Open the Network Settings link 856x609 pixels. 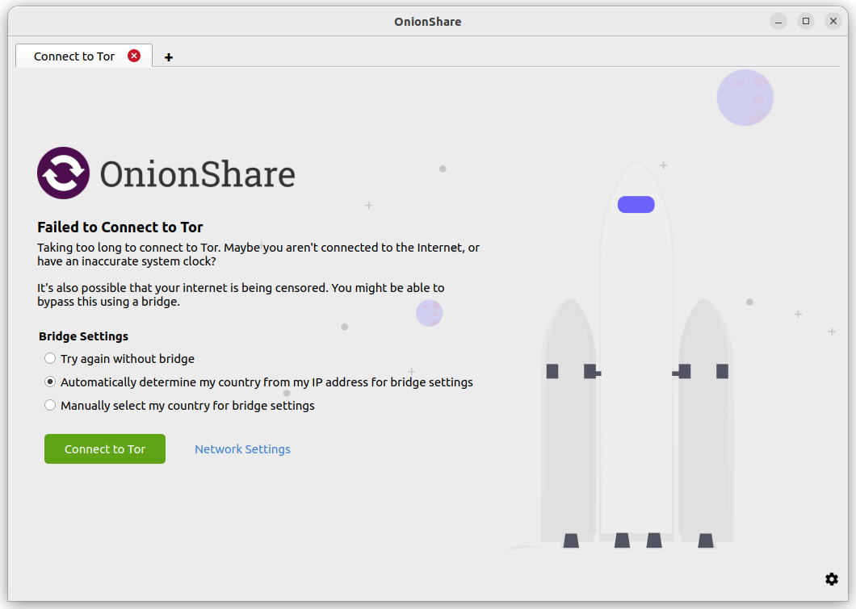[x=242, y=449]
